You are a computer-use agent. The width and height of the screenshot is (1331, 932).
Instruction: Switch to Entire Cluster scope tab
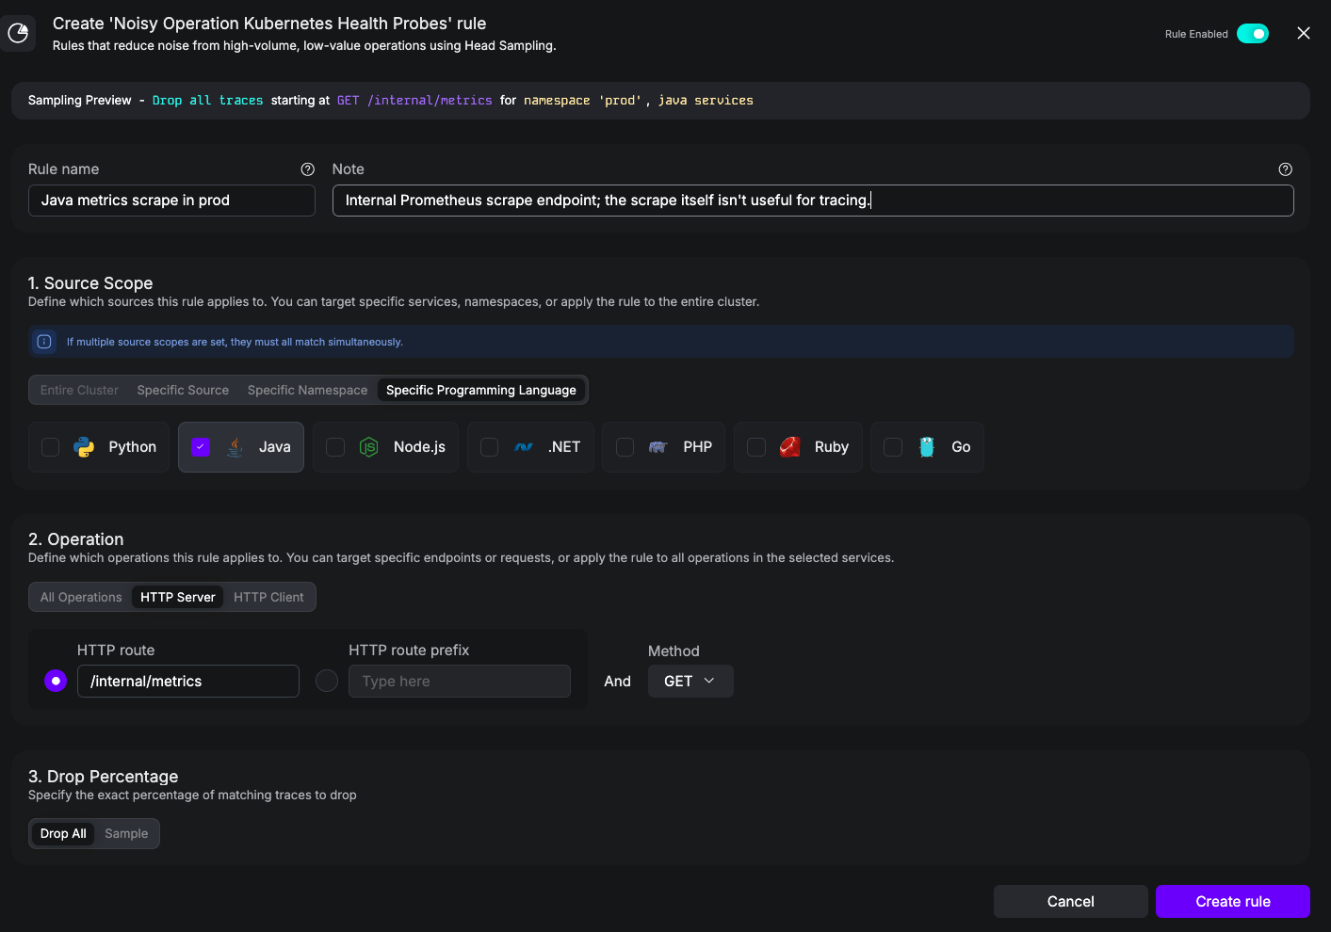tap(79, 390)
